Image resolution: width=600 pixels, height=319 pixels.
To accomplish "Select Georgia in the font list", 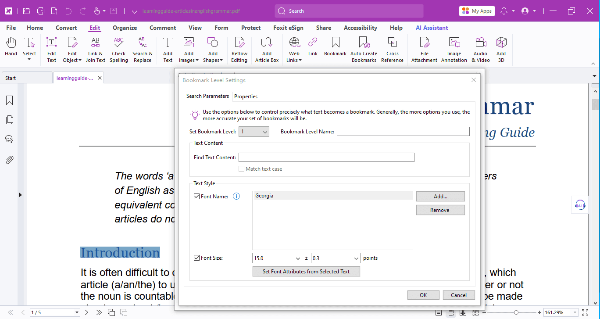I will coord(332,196).
